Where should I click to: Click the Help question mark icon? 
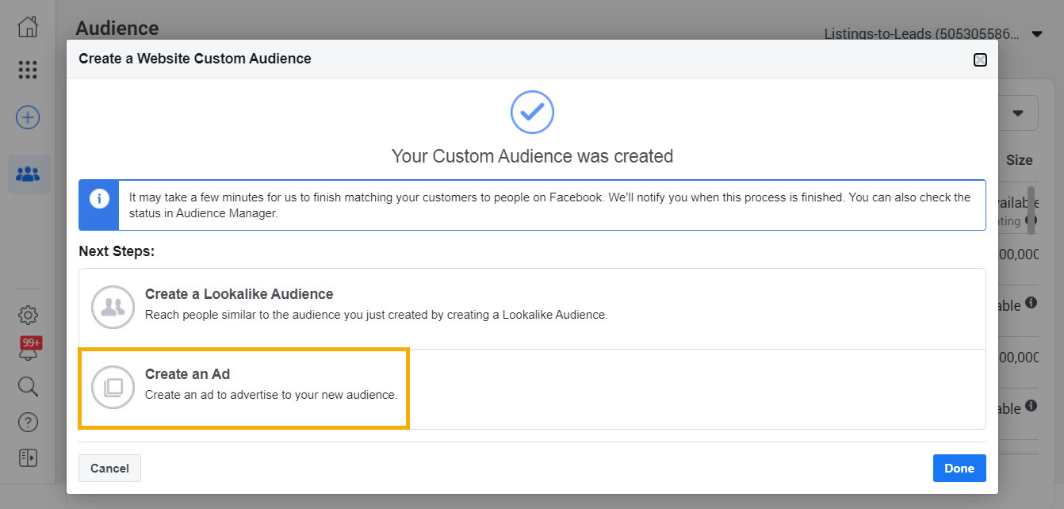click(28, 422)
